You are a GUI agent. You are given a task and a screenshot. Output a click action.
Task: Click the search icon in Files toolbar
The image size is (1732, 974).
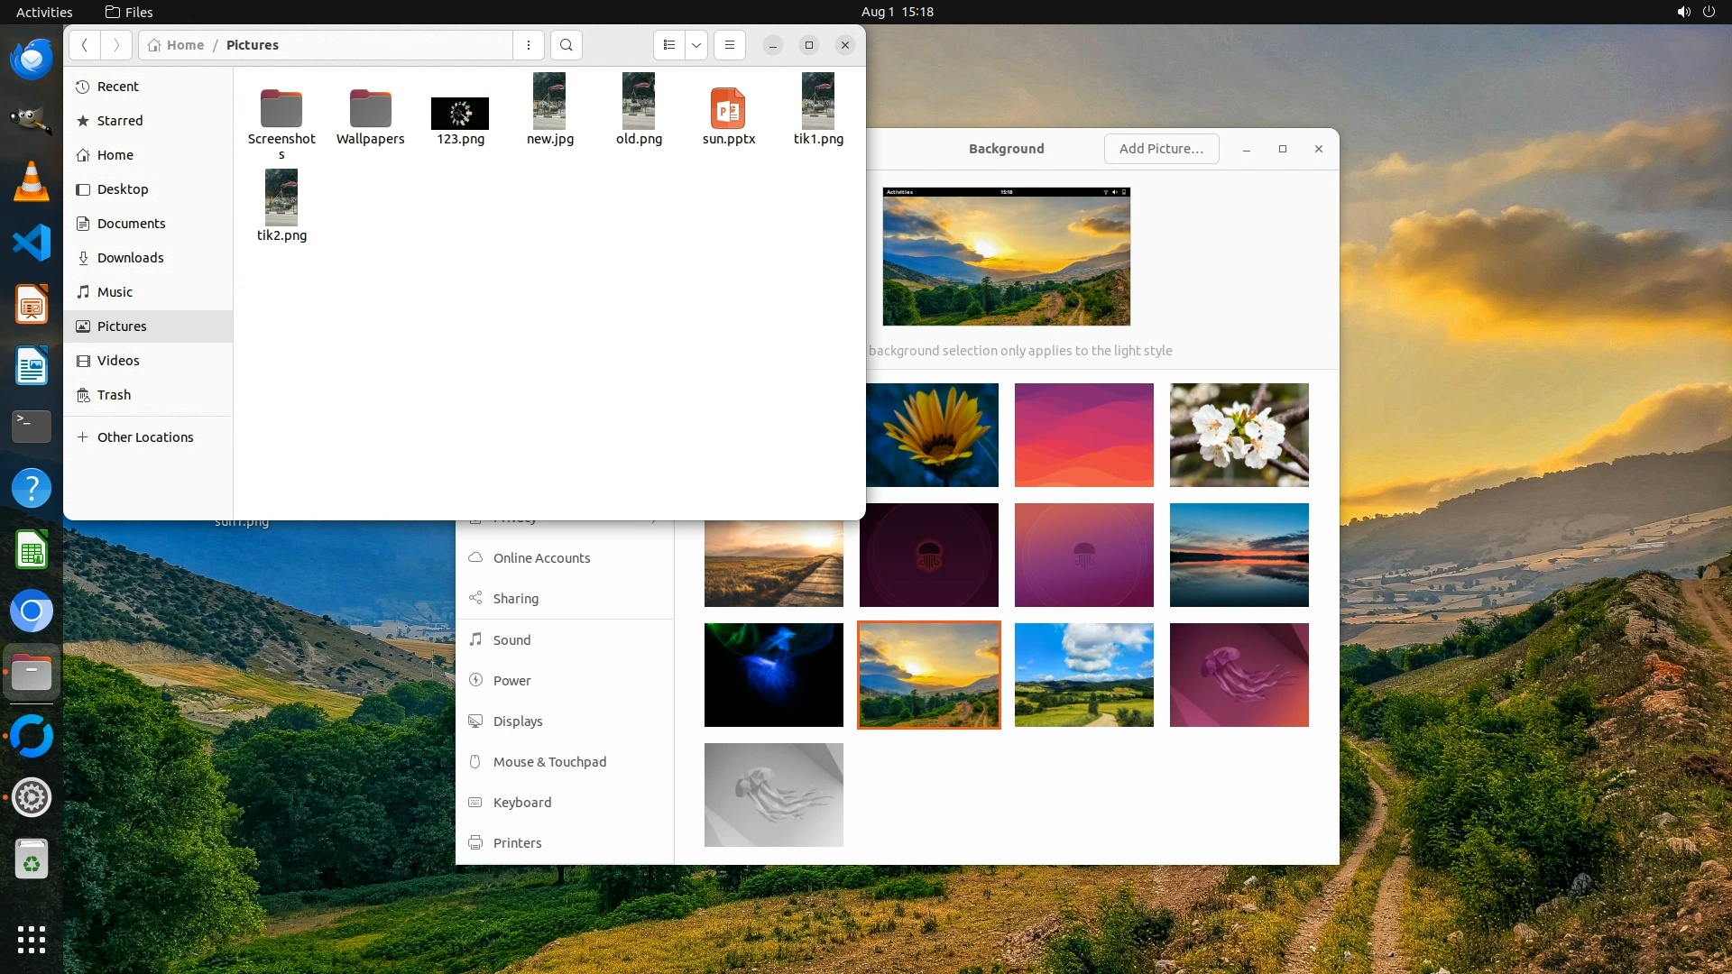click(x=566, y=45)
